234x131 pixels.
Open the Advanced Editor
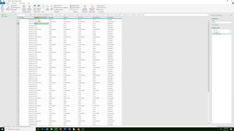point(15,8)
